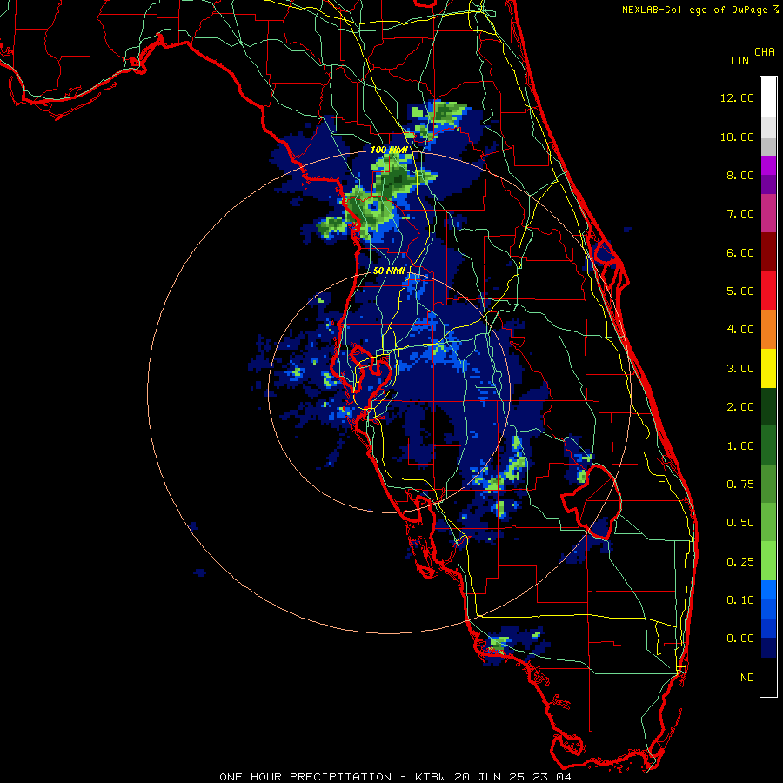Click the 2.00 legend value
783x783 pixels.
pyautogui.click(x=740, y=407)
